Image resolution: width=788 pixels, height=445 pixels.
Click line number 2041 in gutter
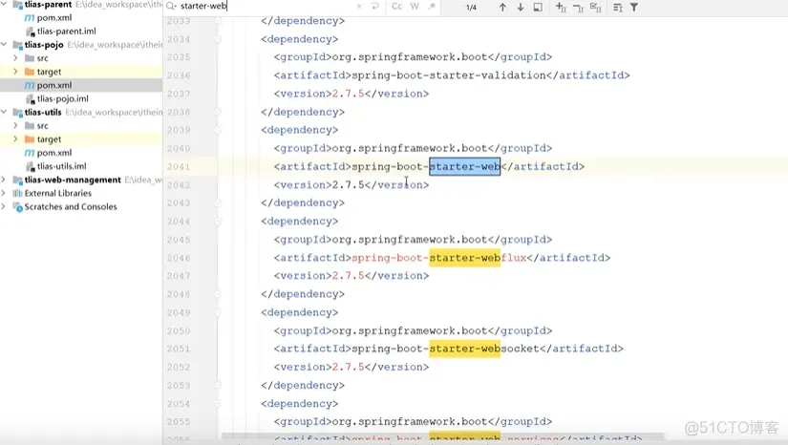[179, 167]
